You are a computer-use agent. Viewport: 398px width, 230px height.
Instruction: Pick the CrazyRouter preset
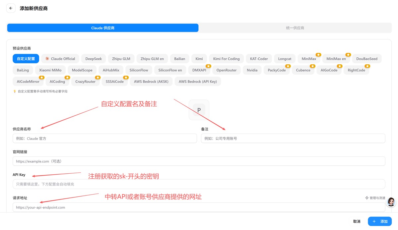pyautogui.click(x=86, y=82)
